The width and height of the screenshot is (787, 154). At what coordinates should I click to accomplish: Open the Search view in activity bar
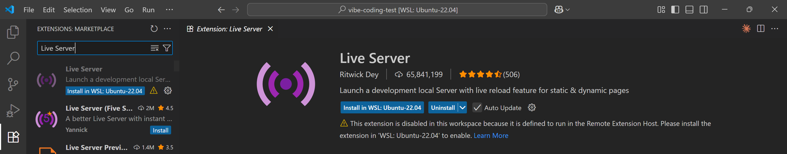tap(13, 58)
